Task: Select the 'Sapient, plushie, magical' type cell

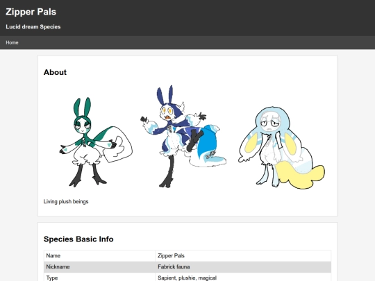Action: [243, 277]
